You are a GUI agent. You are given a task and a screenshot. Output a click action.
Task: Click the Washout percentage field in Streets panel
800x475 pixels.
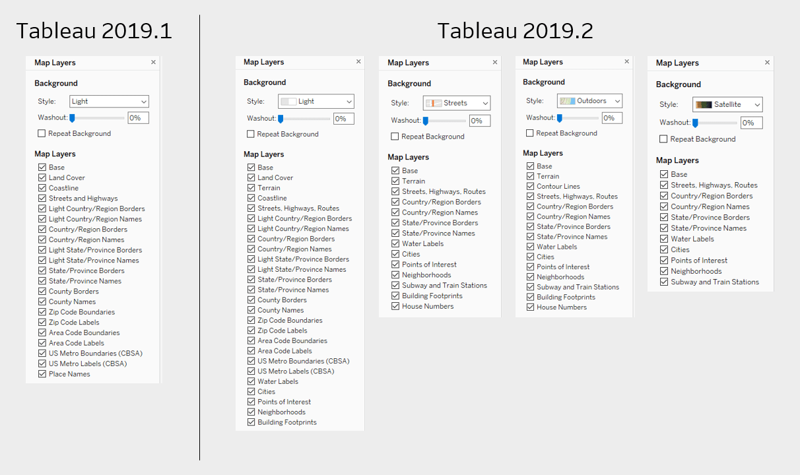pyautogui.click(x=480, y=120)
